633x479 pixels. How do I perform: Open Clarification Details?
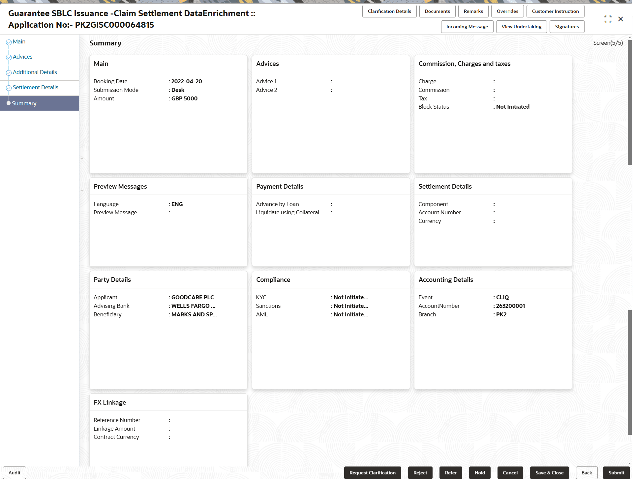389,11
